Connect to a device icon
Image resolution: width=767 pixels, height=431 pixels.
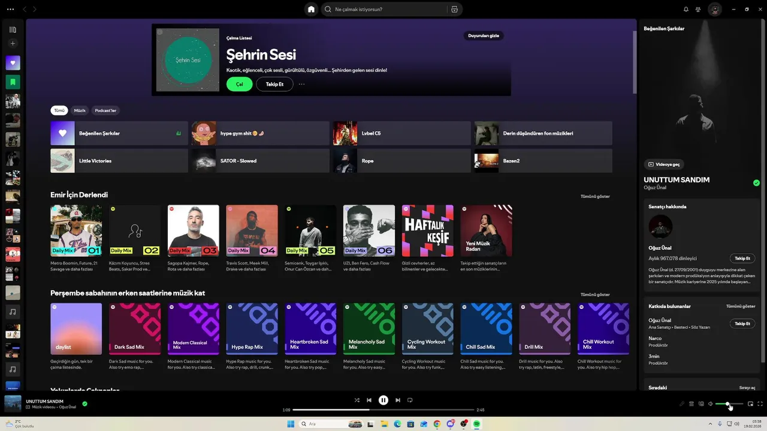coord(701,404)
